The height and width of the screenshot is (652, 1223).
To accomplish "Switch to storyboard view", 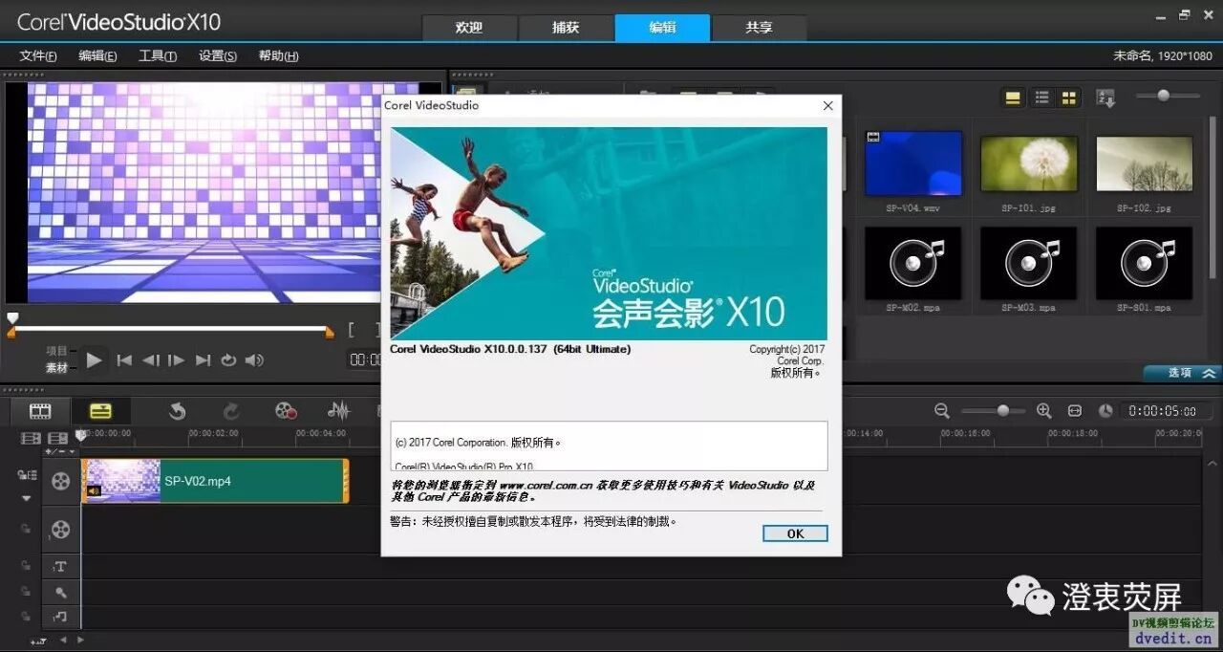I will [40, 411].
